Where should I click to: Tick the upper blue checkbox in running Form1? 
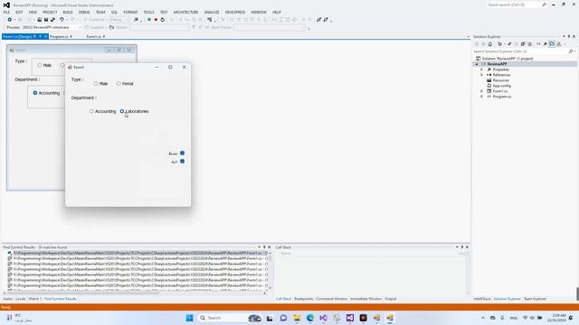click(182, 153)
